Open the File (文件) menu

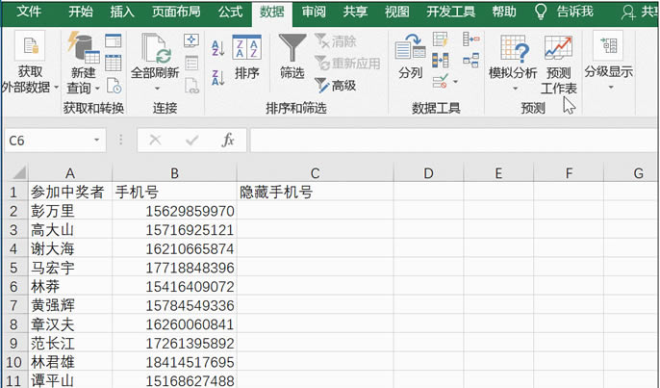coord(30,12)
